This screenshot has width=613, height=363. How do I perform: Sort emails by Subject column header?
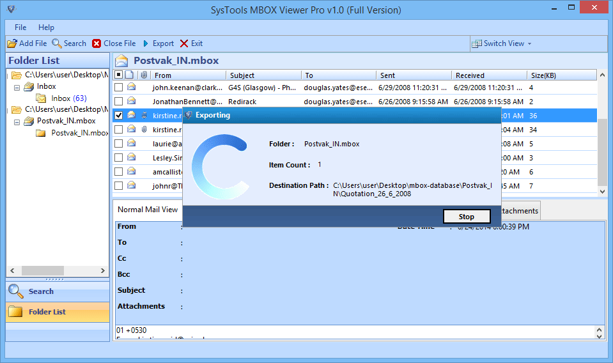(264, 75)
